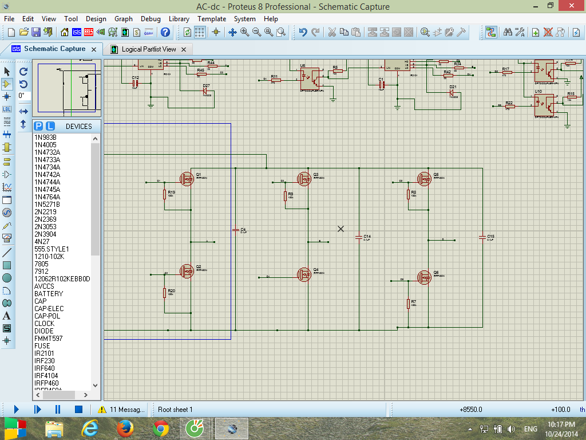
Task: Open the 11 Messages log
Action: pos(121,410)
